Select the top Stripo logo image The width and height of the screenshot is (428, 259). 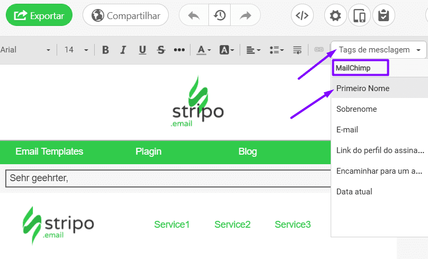(198, 102)
